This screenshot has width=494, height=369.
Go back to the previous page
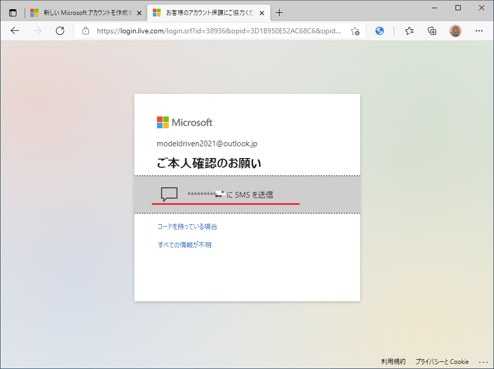(x=15, y=31)
